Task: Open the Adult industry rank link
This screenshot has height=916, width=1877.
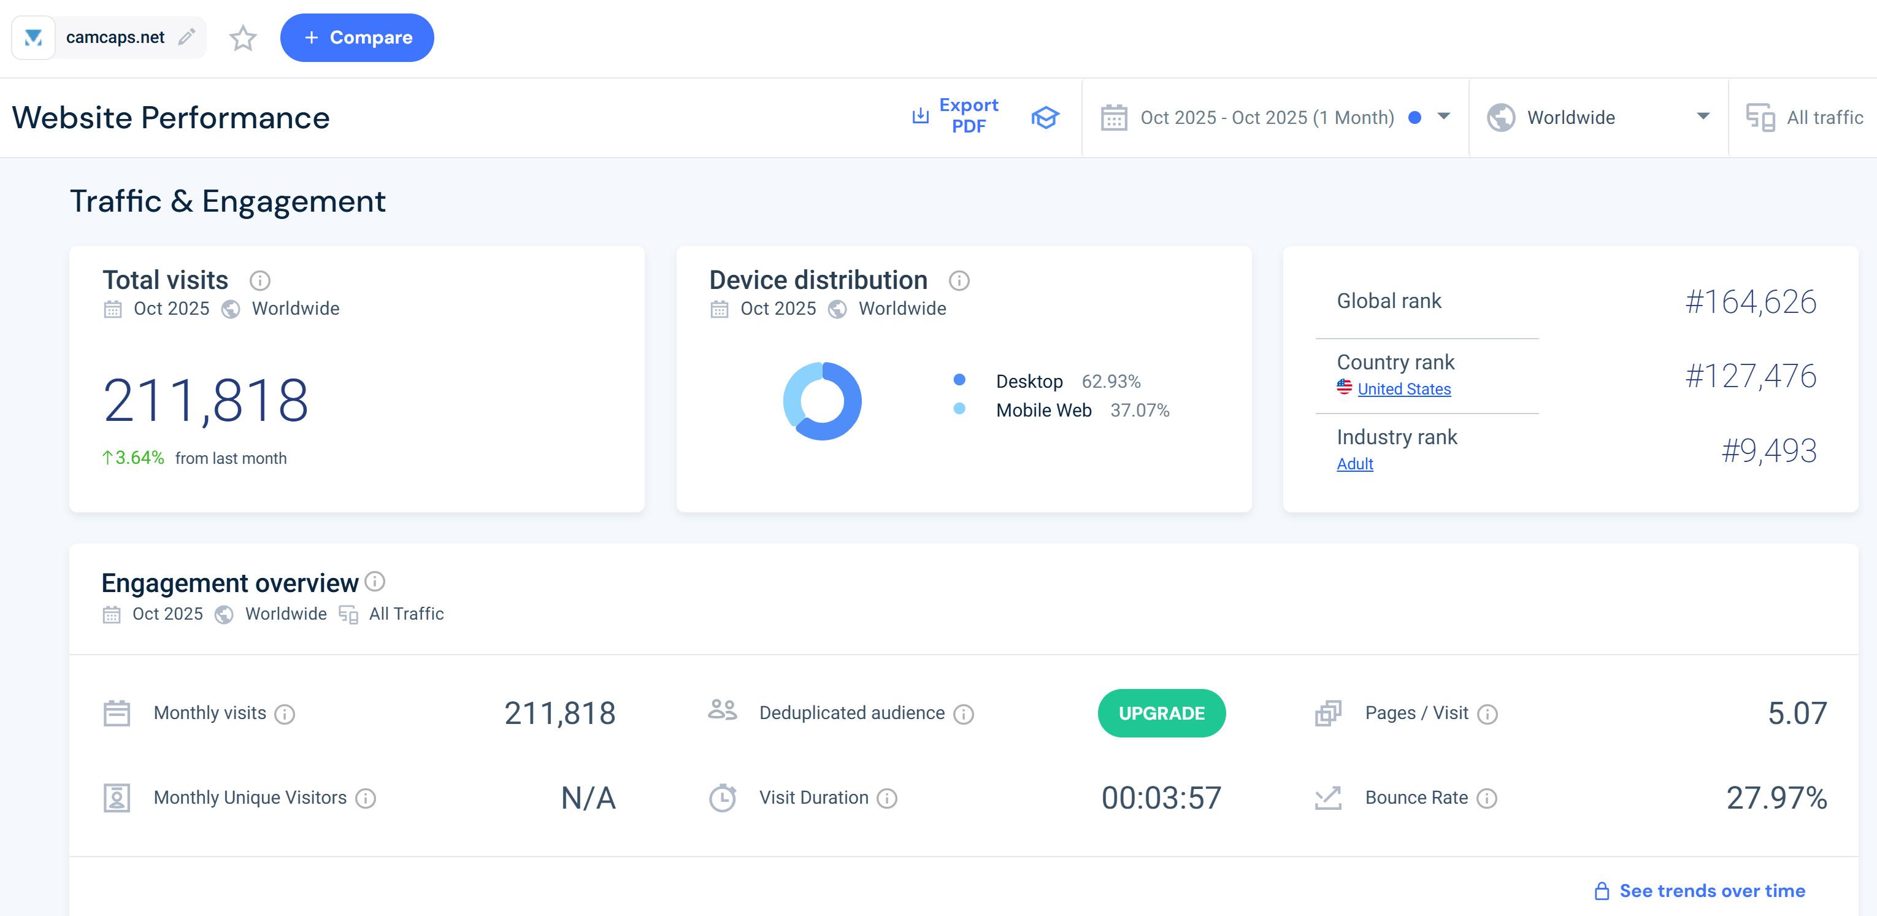Action: (x=1354, y=464)
